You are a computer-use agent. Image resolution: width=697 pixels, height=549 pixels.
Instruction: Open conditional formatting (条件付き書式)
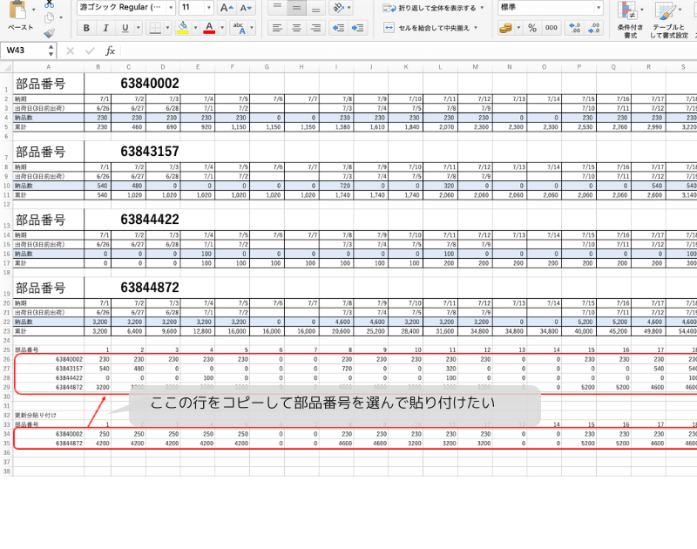coord(630,19)
